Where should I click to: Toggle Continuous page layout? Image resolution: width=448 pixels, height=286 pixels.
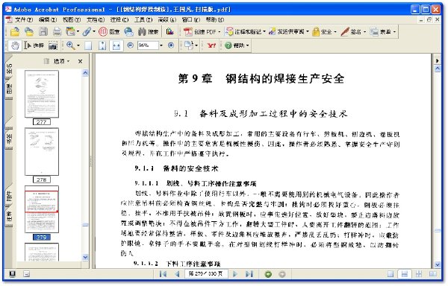[x=405, y=274]
